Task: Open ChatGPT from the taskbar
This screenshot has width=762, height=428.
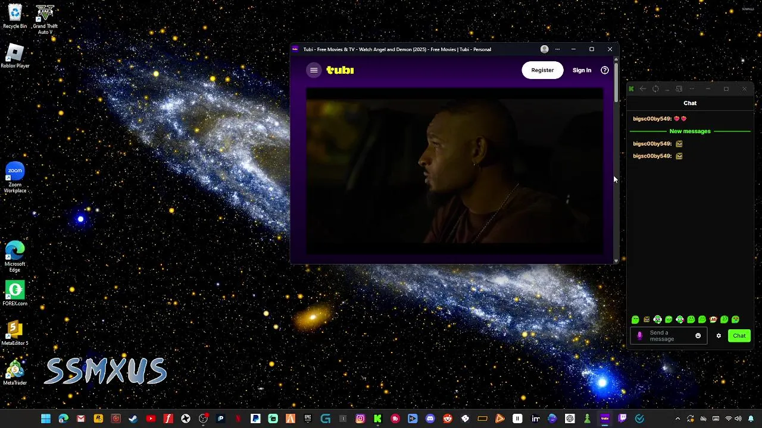Action: [x=570, y=419]
